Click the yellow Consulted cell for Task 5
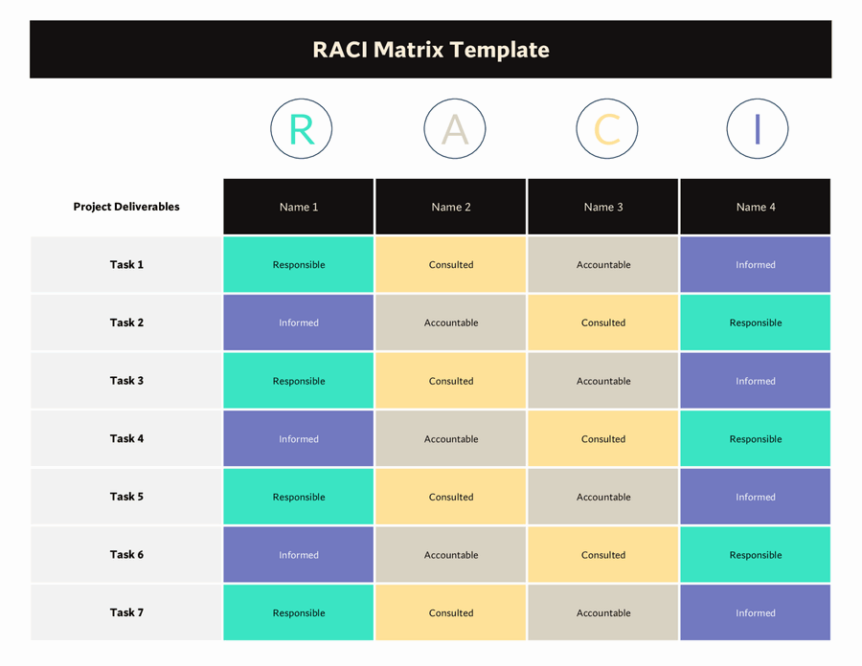 (451, 497)
